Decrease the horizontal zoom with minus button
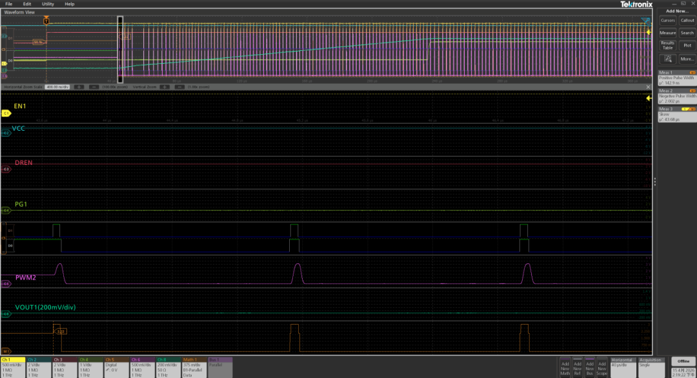 (x=94, y=87)
